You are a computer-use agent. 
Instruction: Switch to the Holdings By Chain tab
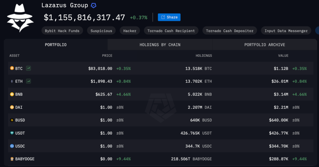pyautogui.click(x=160, y=45)
